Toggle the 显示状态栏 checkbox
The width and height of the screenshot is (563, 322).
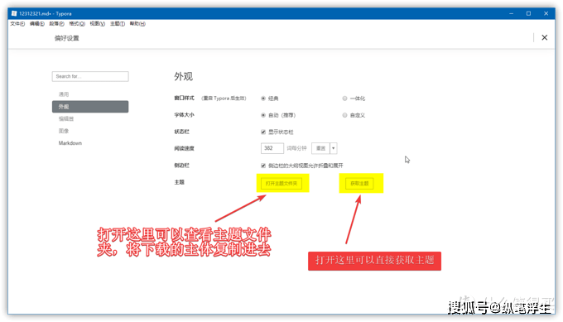[x=263, y=132]
